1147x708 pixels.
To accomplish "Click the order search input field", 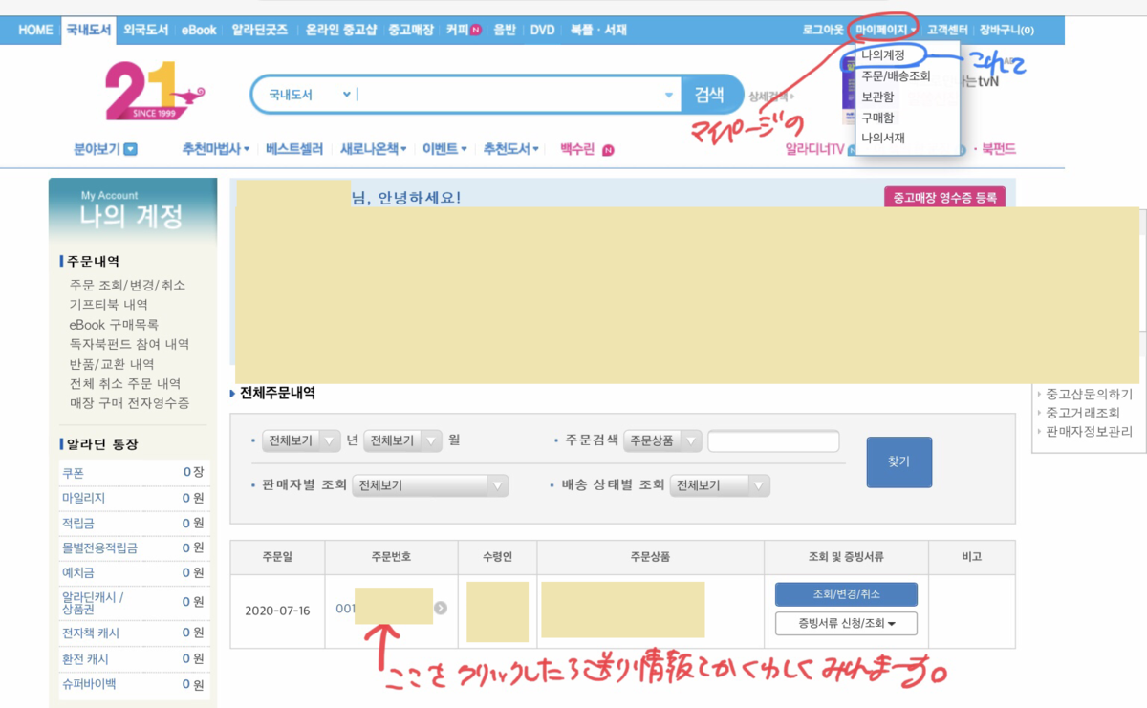I will (774, 440).
